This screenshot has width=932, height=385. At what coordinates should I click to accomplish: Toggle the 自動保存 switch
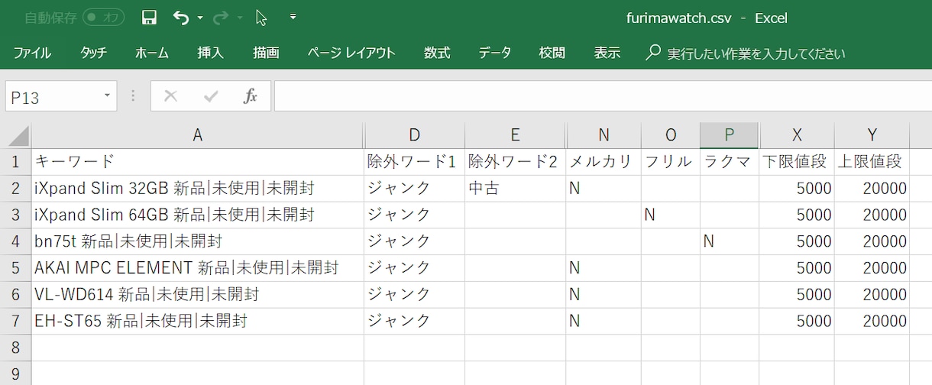click(x=103, y=17)
